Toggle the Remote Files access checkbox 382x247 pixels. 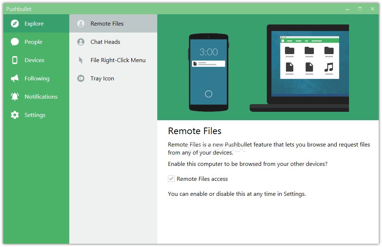pyautogui.click(x=171, y=179)
